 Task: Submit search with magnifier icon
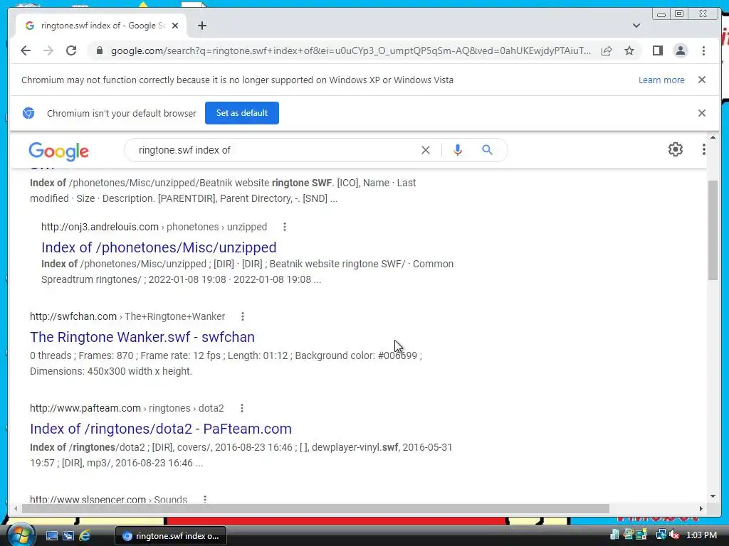(487, 150)
